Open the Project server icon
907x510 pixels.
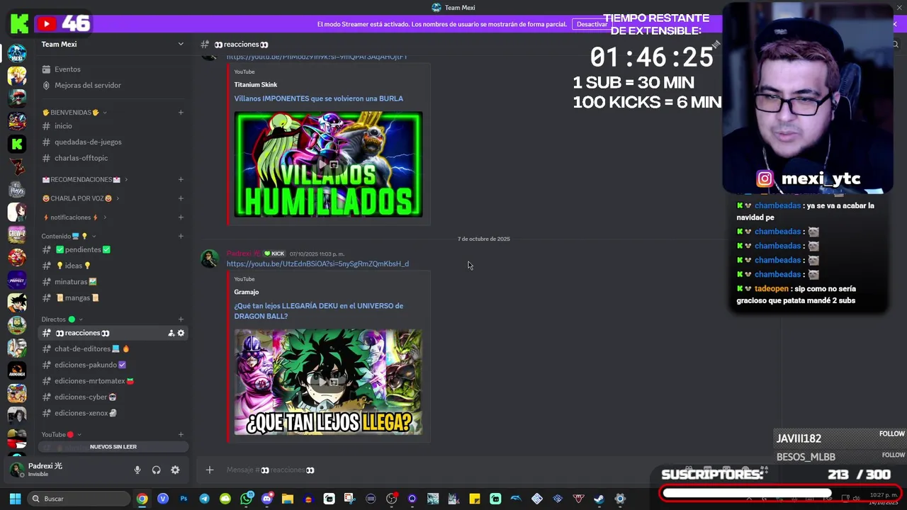[x=17, y=280]
